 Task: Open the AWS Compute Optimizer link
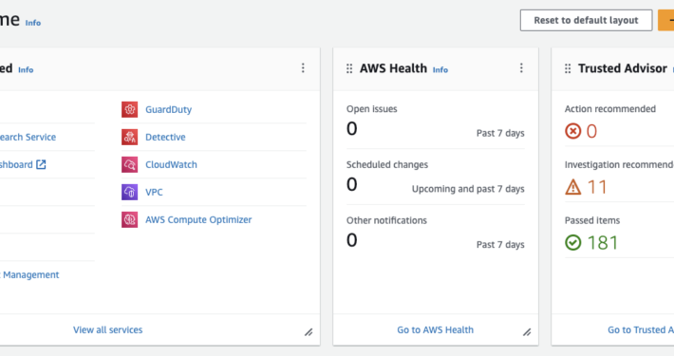coord(198,219)
